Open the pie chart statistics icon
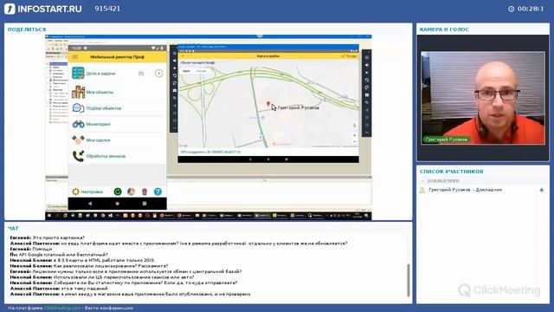This screenshot has height=312, width=554. pos(131,192)
